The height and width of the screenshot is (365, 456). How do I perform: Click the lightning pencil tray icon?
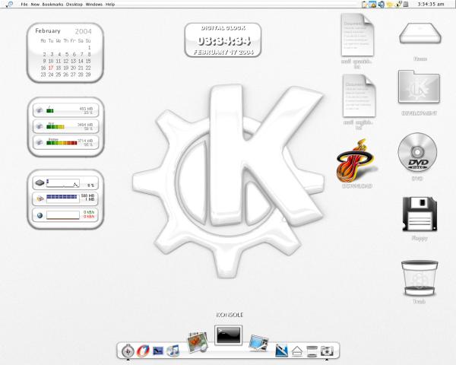click(x=398, y=4)
